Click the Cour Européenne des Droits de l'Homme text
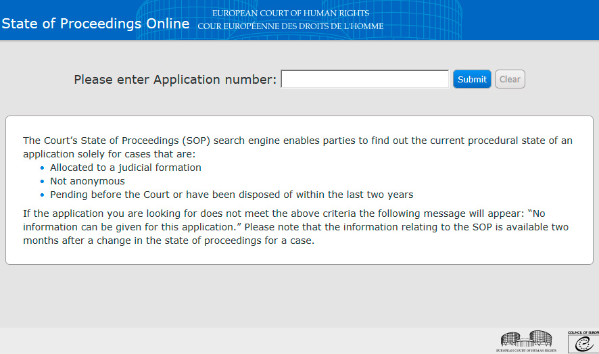Viewport: 599px width, 354px height. click(290, 26)
